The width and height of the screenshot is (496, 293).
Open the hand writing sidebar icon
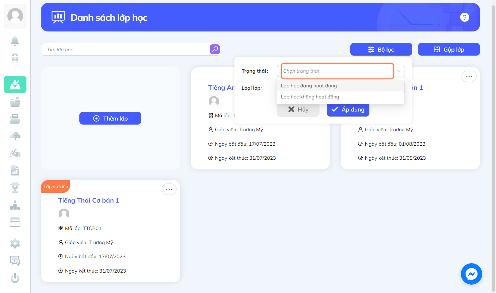(x=15, y=153)
